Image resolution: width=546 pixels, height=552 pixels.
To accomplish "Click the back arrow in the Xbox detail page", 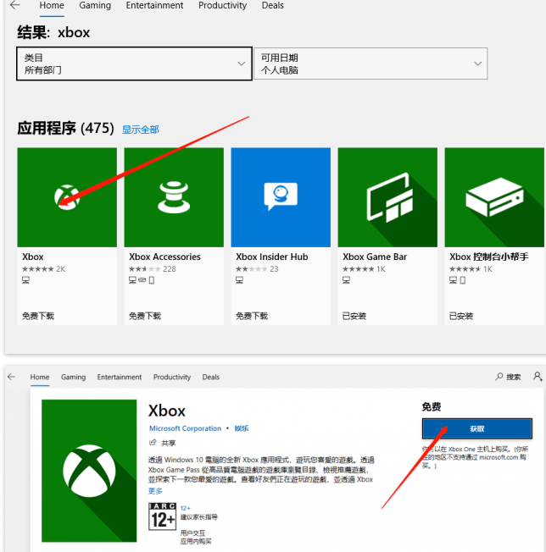I will pos(12,377).
